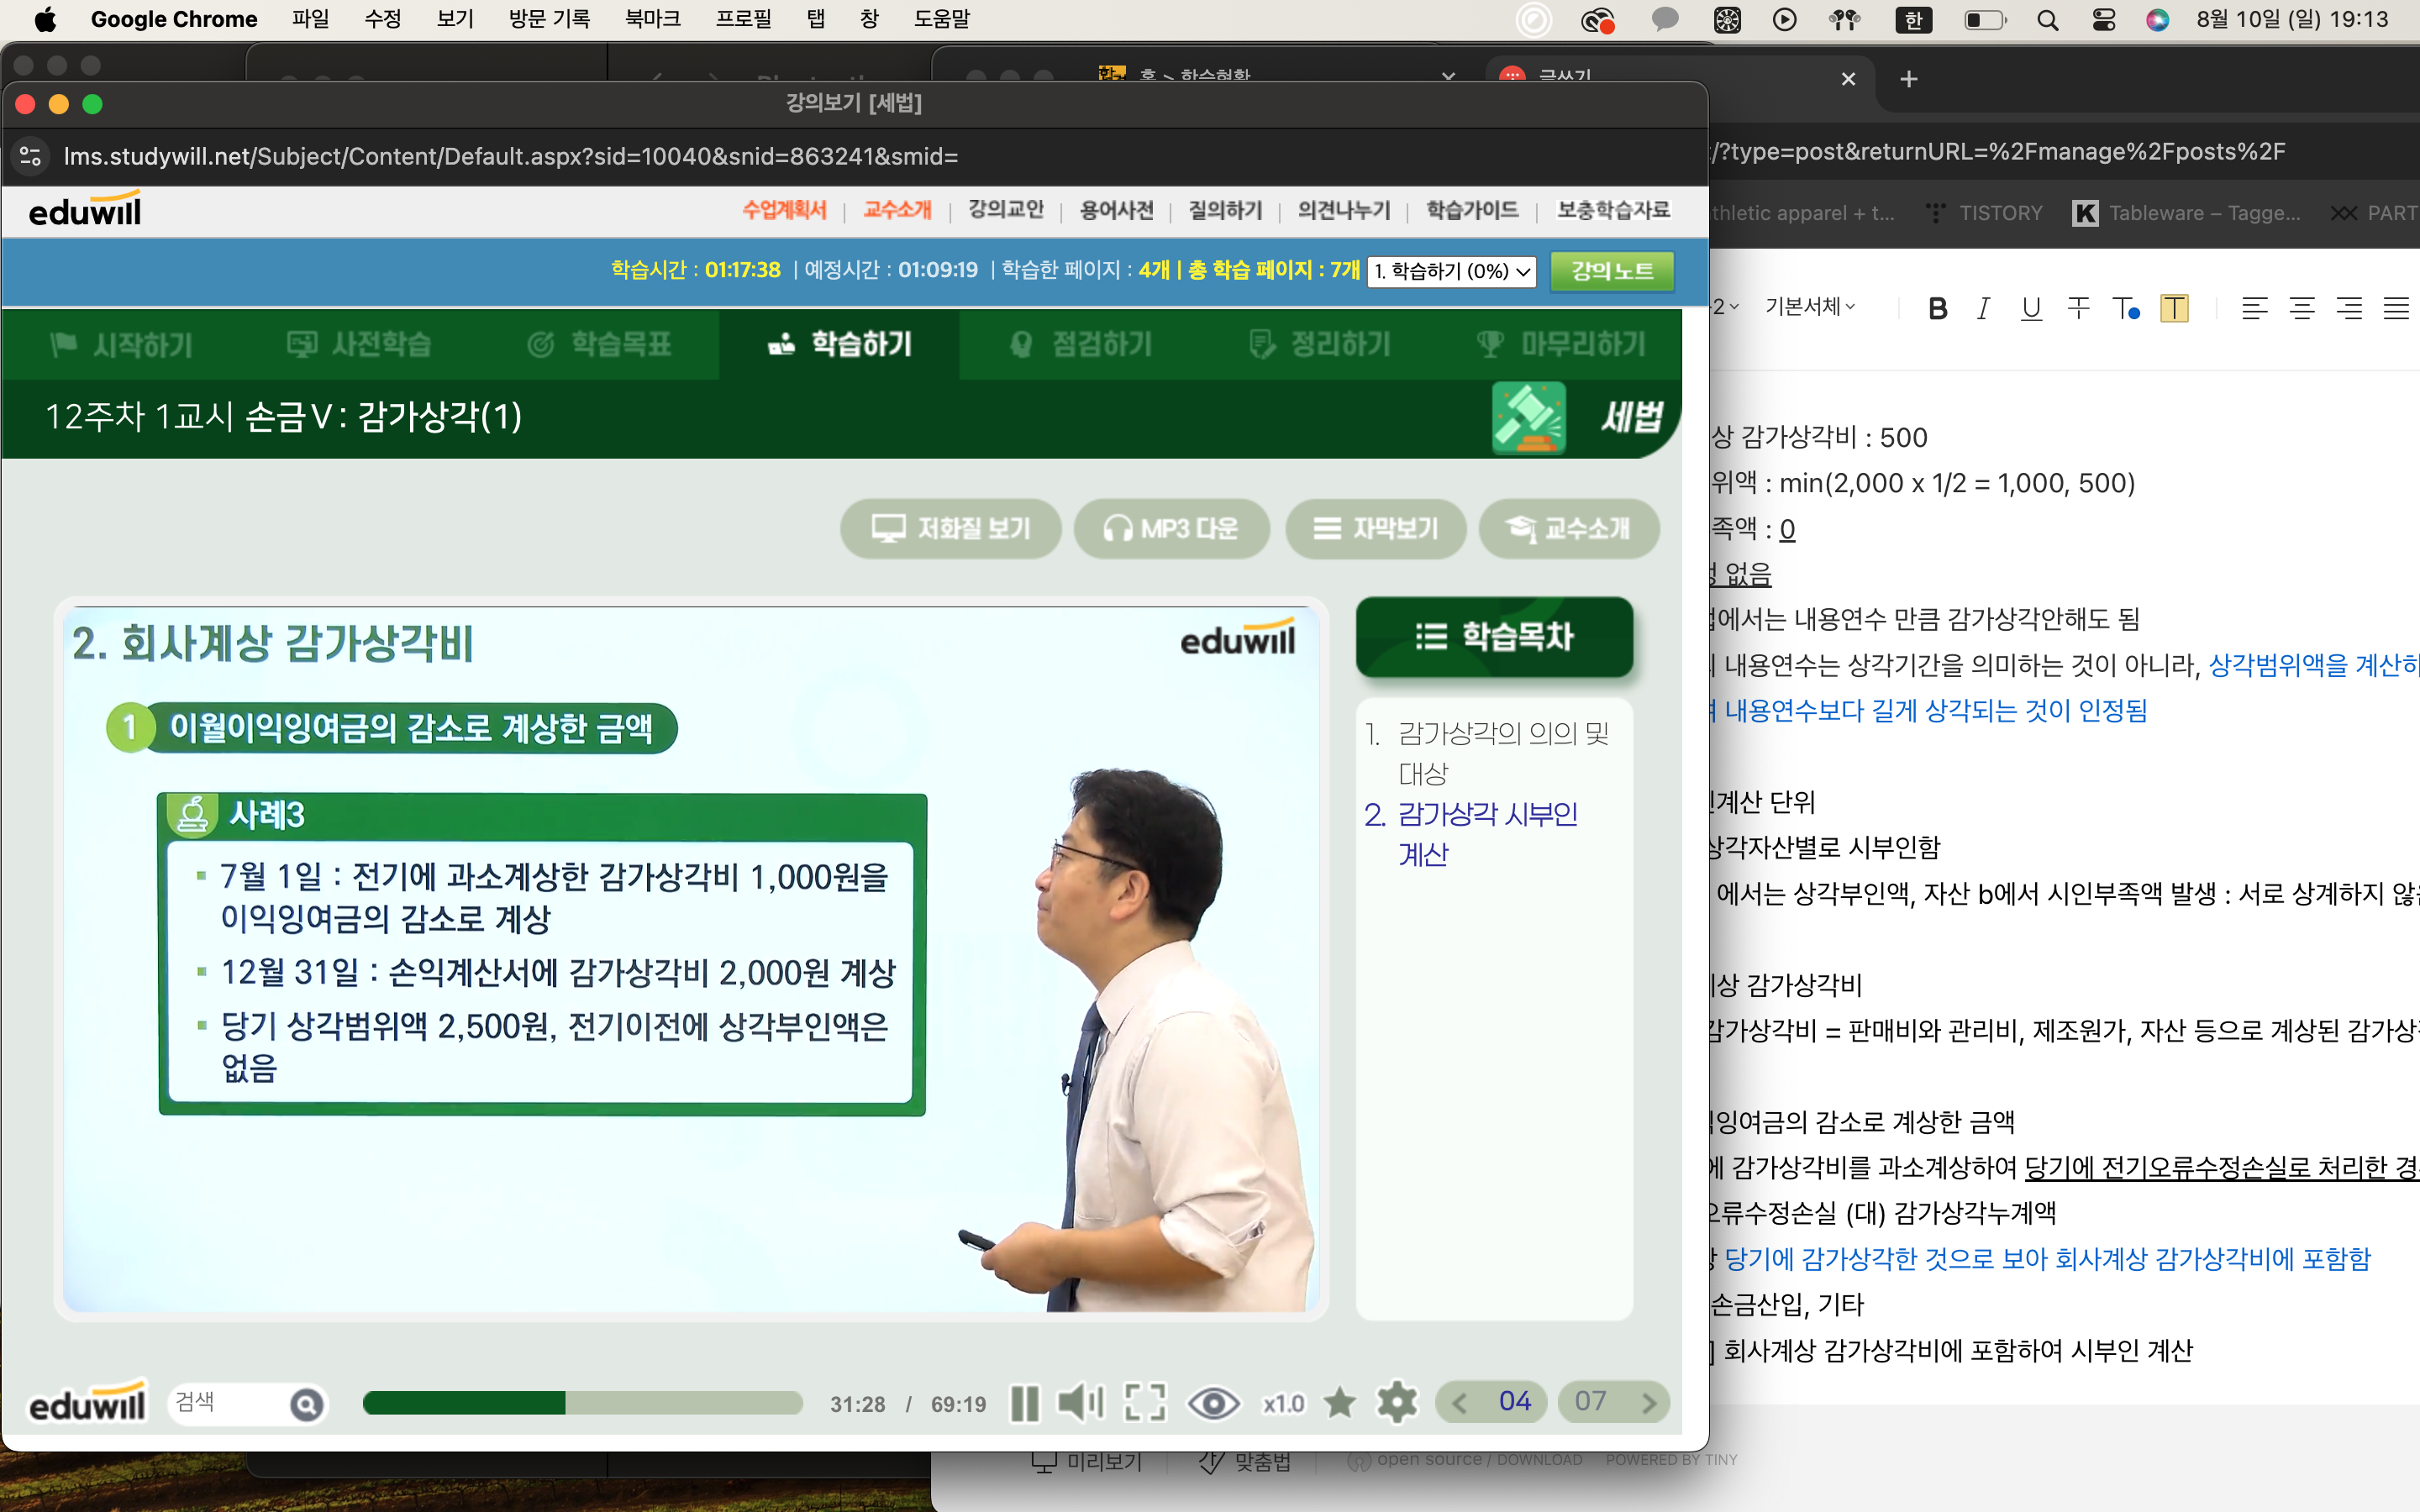Open new browser tab with plus
This screenshot has height=1512, width=2420.
coord(1908,79)
